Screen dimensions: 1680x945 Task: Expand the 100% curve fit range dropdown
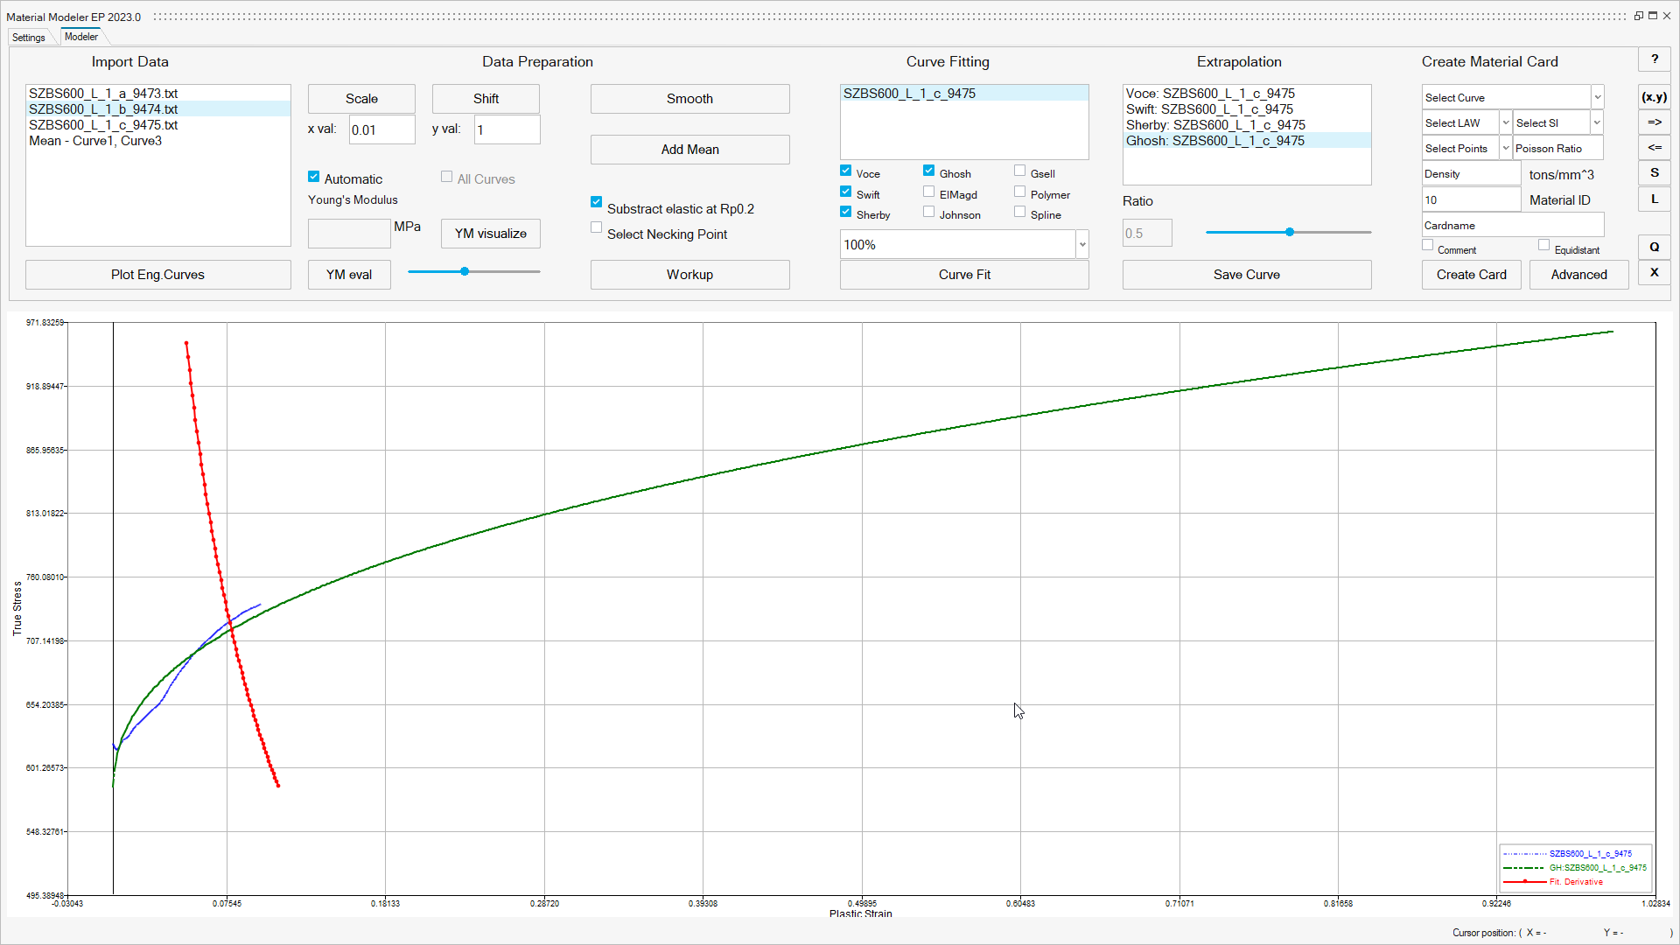tap(1082, 245)
